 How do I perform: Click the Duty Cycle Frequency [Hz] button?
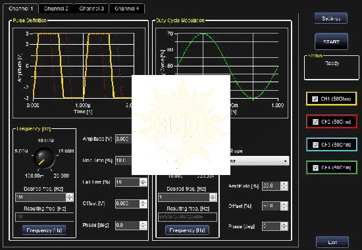[187, 230]
